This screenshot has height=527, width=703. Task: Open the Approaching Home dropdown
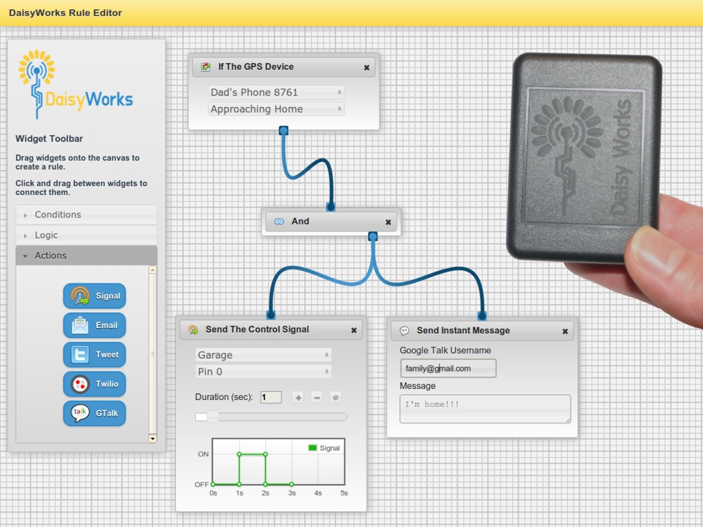pyautogui.click(x=276, y=109)
